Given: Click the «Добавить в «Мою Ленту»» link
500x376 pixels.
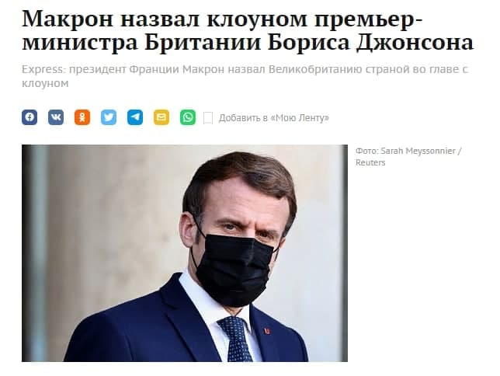Looking at the screenshot, I should (x=273, y=118).
